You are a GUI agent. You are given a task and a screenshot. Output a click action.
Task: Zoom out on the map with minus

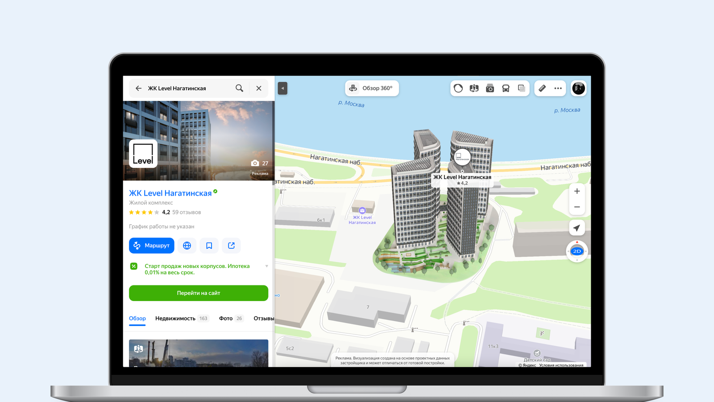(577, 207)
